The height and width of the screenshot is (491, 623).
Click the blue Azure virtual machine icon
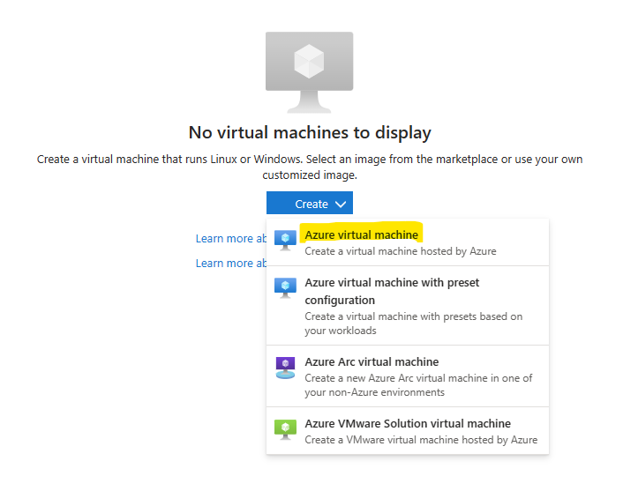coord(285,241)
